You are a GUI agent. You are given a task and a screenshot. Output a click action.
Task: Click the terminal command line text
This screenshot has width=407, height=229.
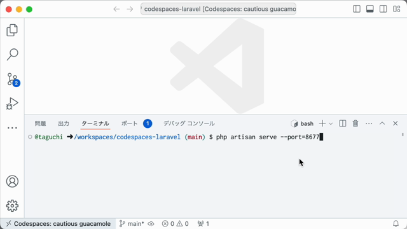click(x=268, y=137)
